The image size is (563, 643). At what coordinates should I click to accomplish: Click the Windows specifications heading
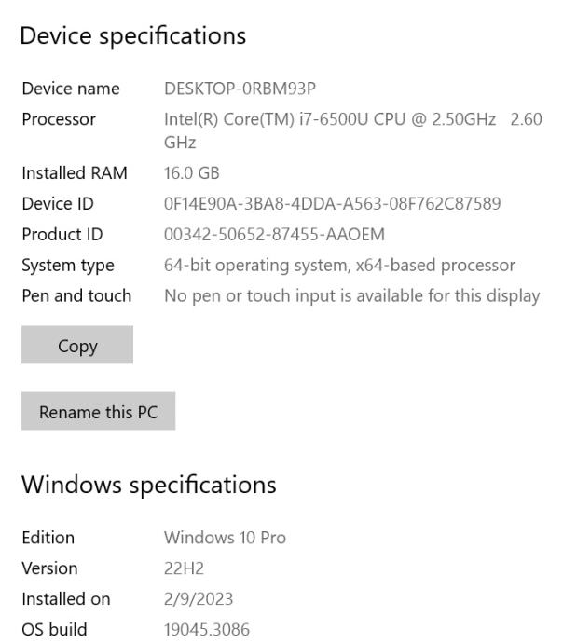[x=149, y=485]
